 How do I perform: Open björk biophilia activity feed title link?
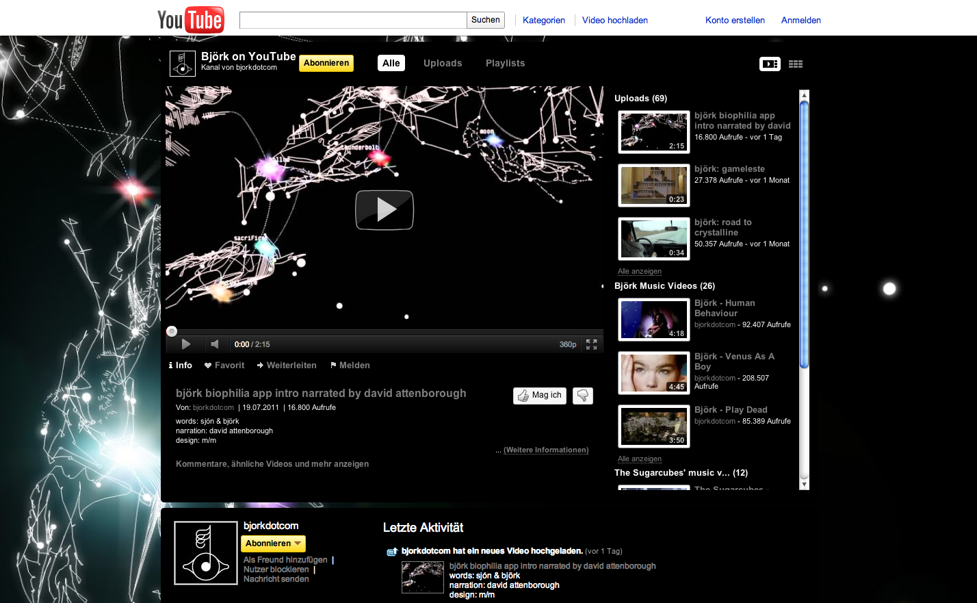pos(553,566)
